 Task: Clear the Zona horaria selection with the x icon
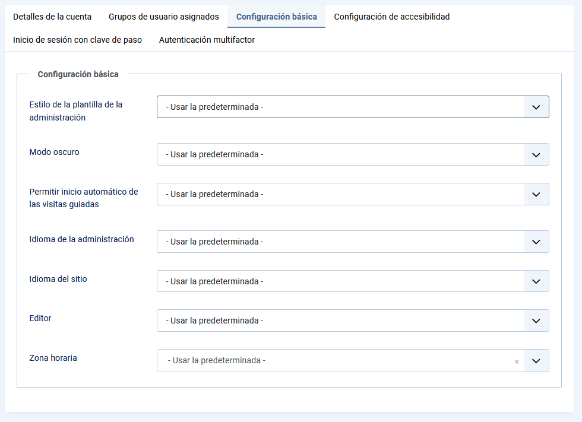[x=516, y=361]
